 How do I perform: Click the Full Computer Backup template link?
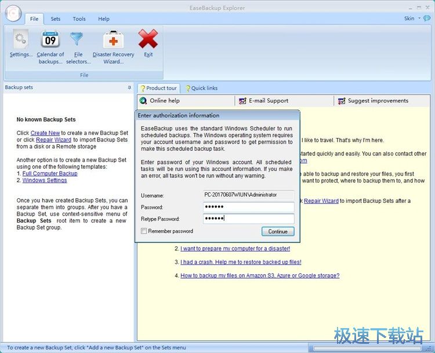[50, 173]
